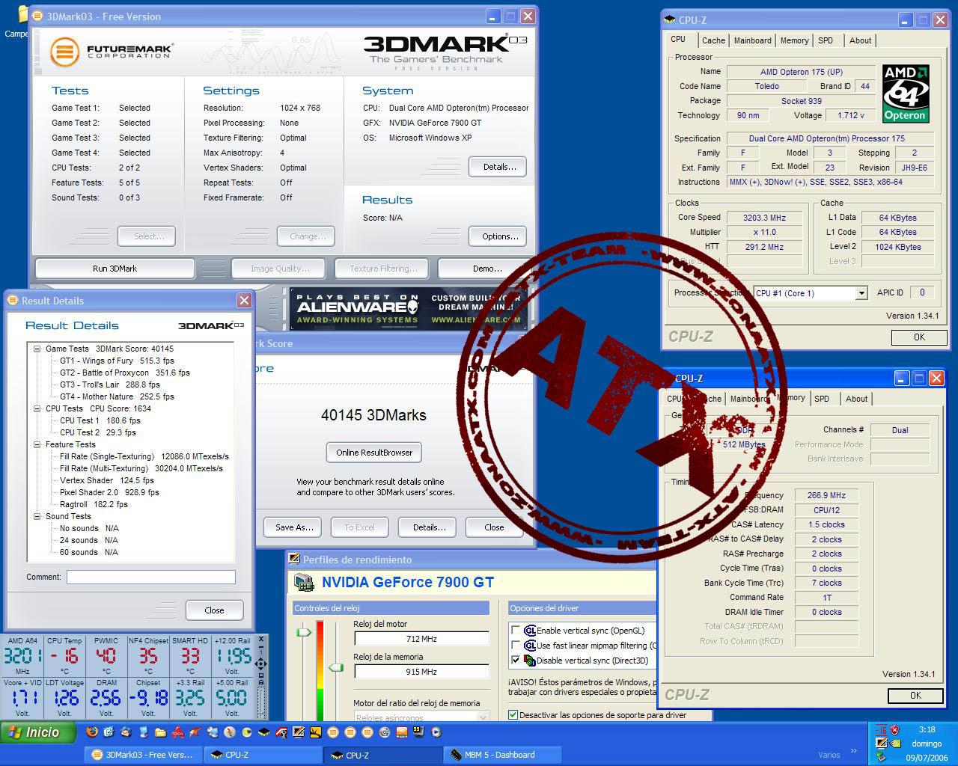Expand the hidden Varios toolbar chevron
The width and height of the screenshot is (958, 766).
[853, 751]
